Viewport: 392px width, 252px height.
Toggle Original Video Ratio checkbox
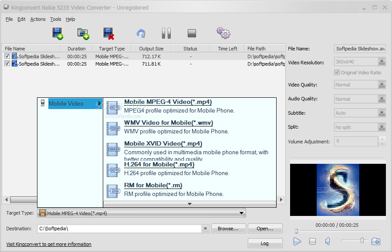click(x=337, y=73)
